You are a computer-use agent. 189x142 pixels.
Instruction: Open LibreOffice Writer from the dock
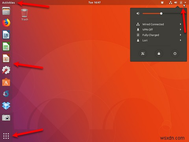(x=6, y=35)
